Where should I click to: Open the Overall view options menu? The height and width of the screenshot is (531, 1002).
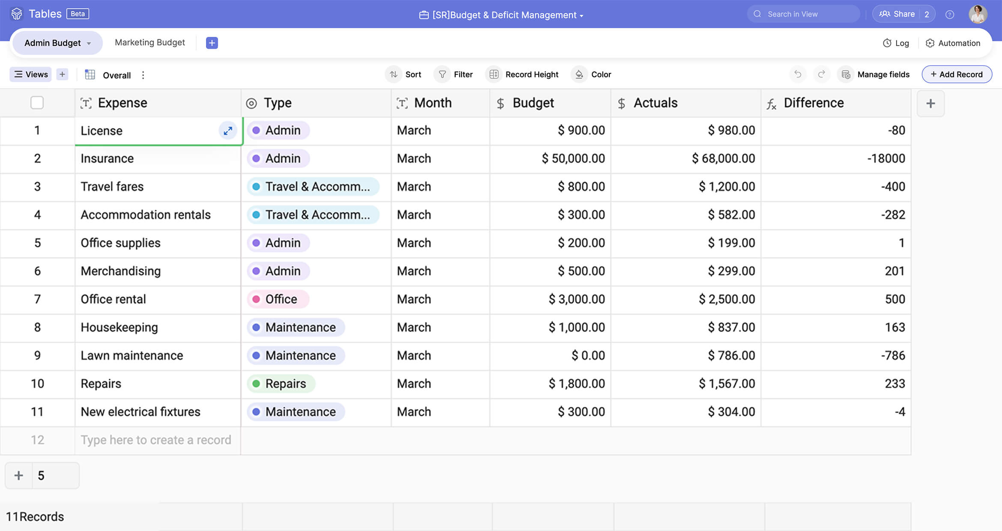(143, 75)
